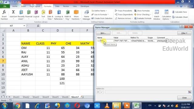Screen dimensions: 194x109
Task: Open the Name Box dropdown arrow
Action: tap(24, 26)
